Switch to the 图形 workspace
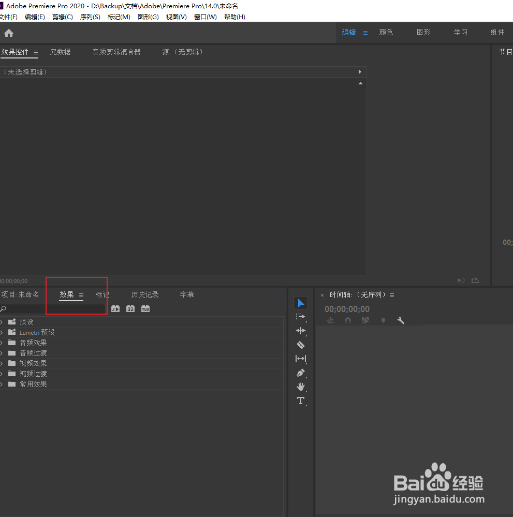 point(423,32)
